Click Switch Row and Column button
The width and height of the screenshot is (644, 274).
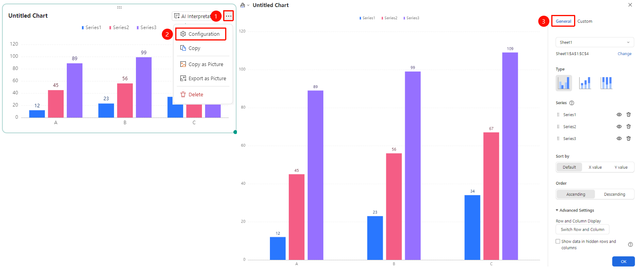pyautogui.click(x=582, y=230)
